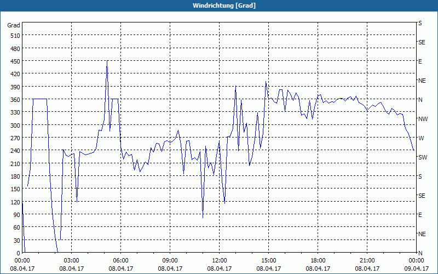Viewport: 438px width, 274px height.
Task: Click the highest peak of the blue line
Action: (107, 61)
